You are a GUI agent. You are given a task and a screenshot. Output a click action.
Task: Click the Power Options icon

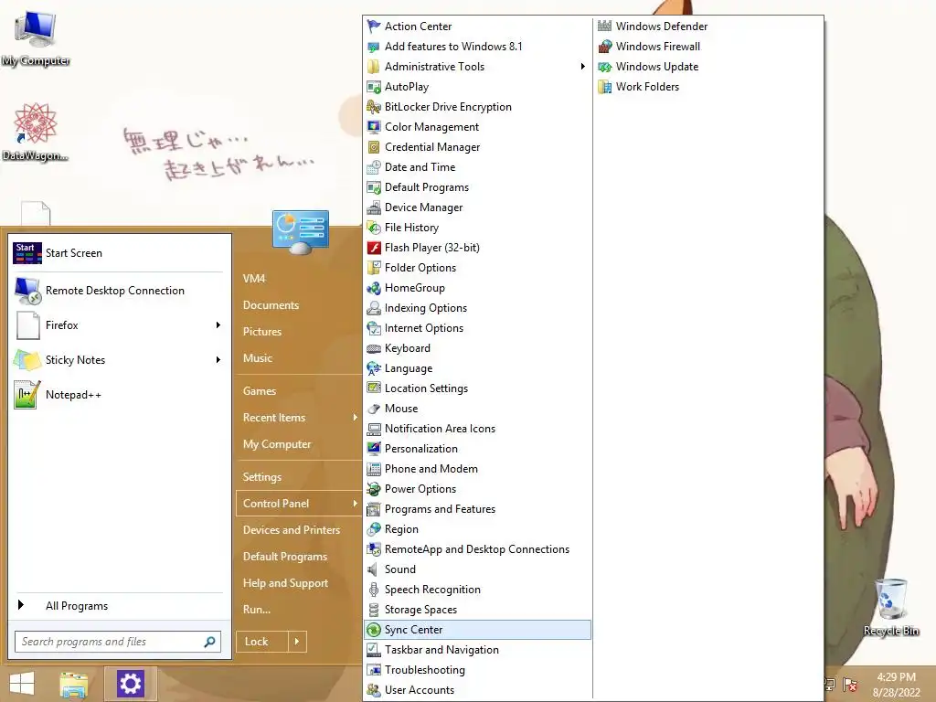[374, 489]
